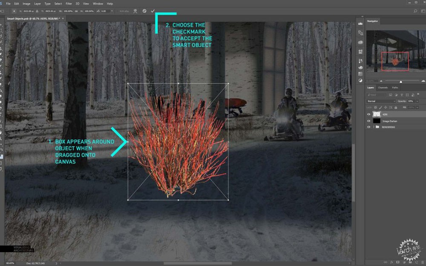Toggle lock transparent pixels

[x=375, y=108]
